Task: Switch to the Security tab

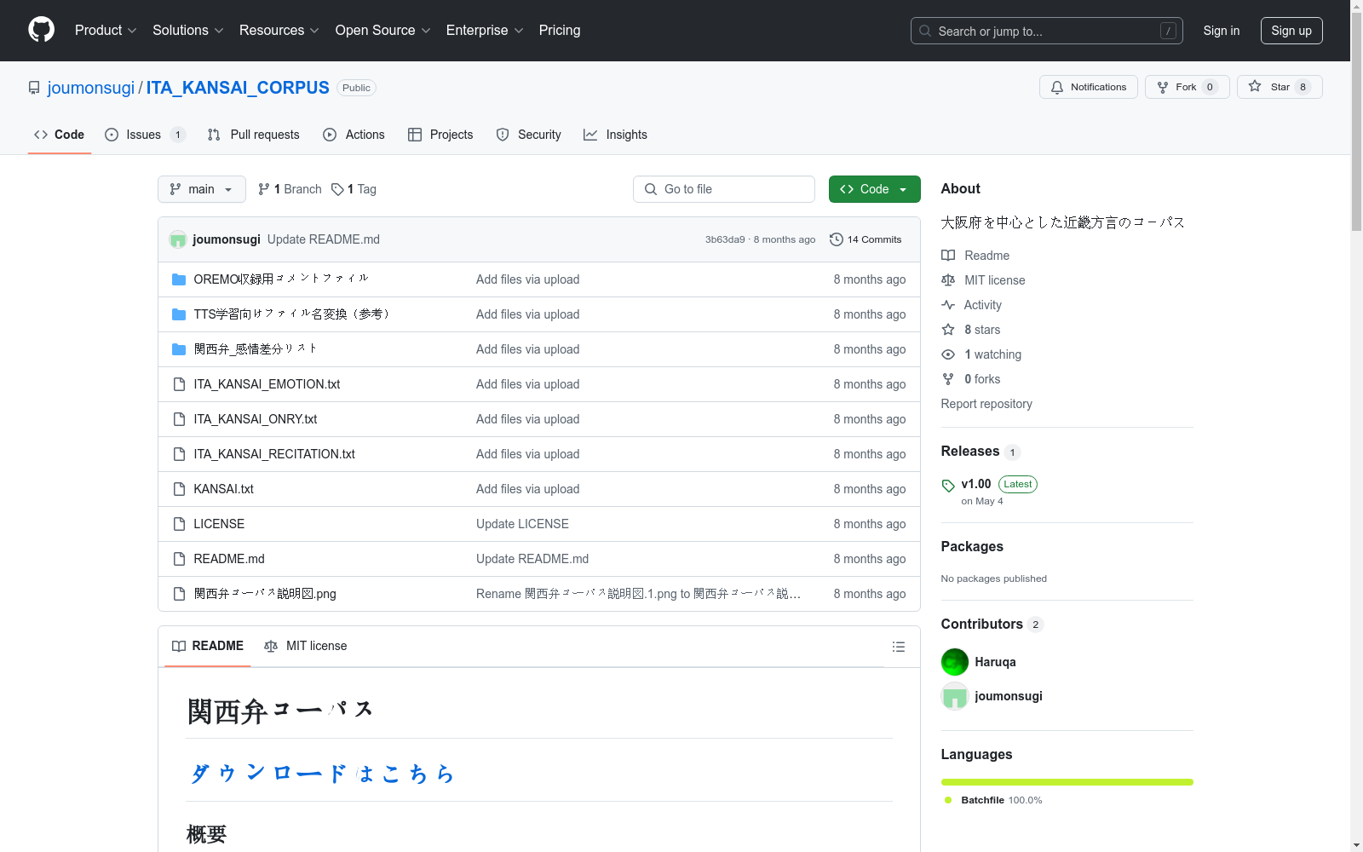Action: [x=528, y=135]
